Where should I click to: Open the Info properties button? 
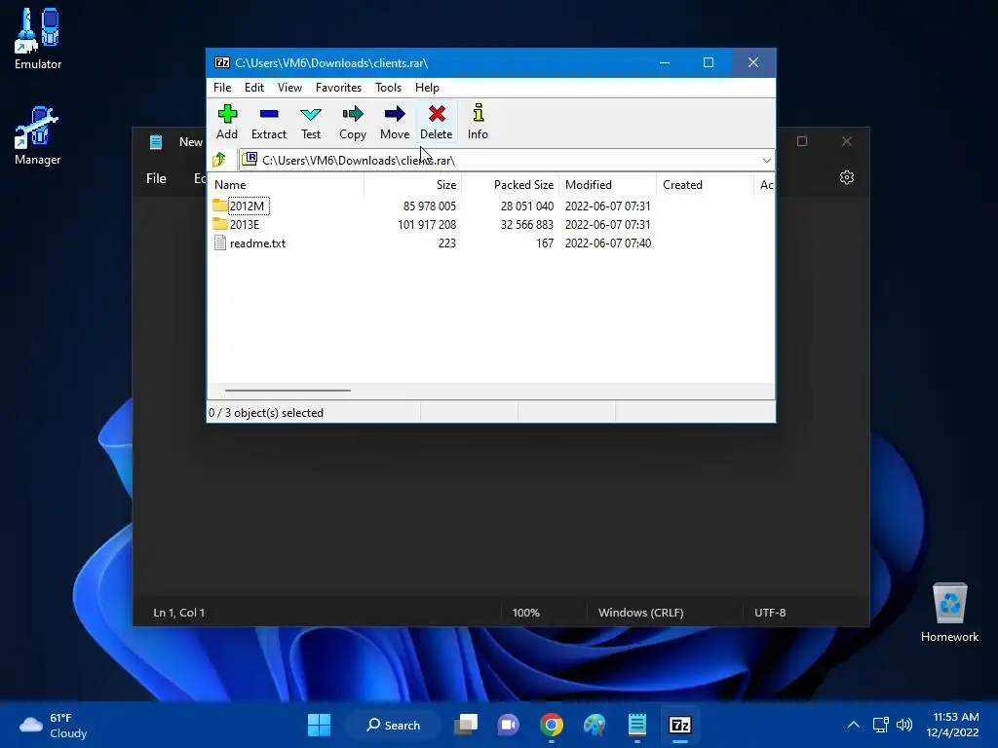[478, 122]
